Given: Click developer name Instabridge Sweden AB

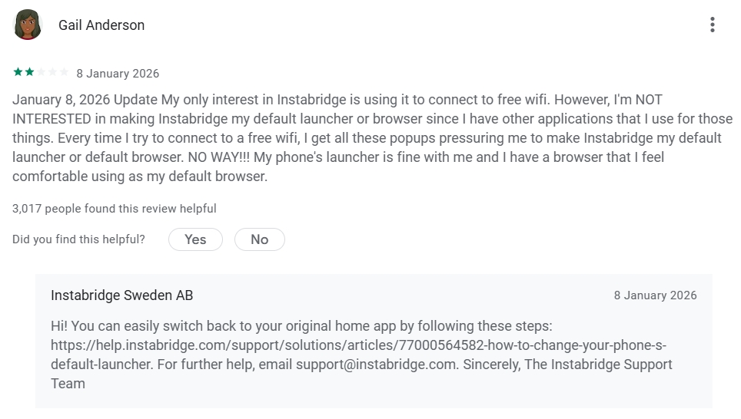Looking at the screenshot, I should click(x=121, y=295).
